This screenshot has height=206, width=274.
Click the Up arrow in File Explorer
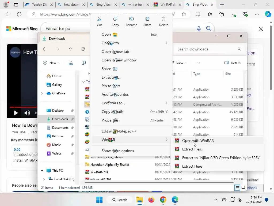pos(70,49)
